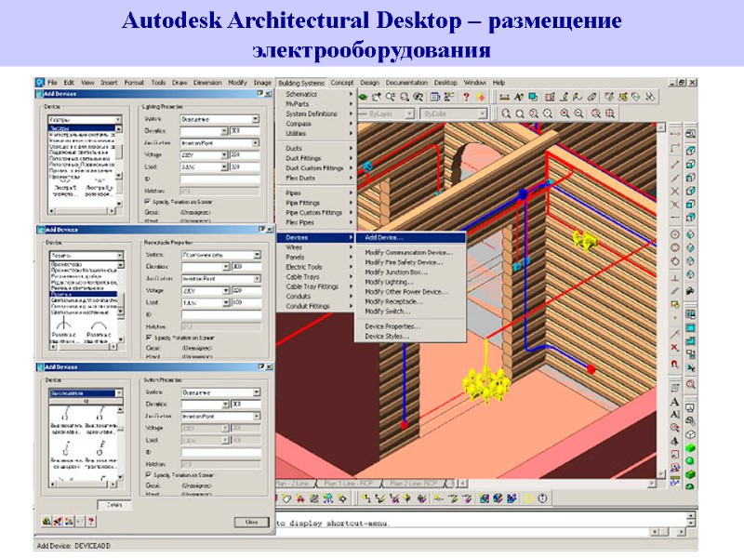This screenshot has height=558, width=744.
Task: Click the drawing viewport horizontal scrollbar
Action: point(559,484)
